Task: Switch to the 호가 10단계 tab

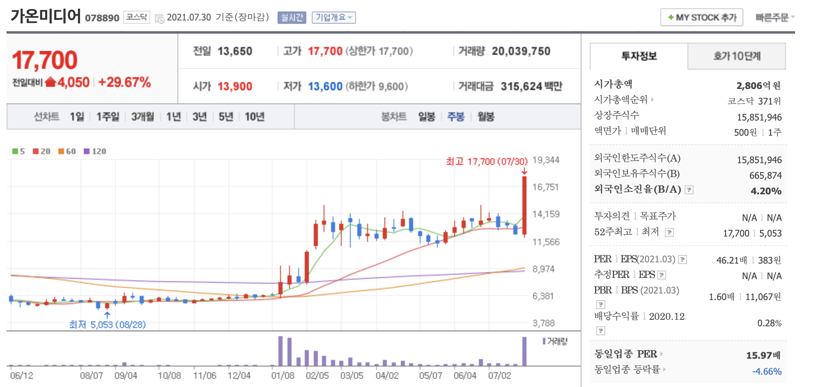Action: pos(736,57)
